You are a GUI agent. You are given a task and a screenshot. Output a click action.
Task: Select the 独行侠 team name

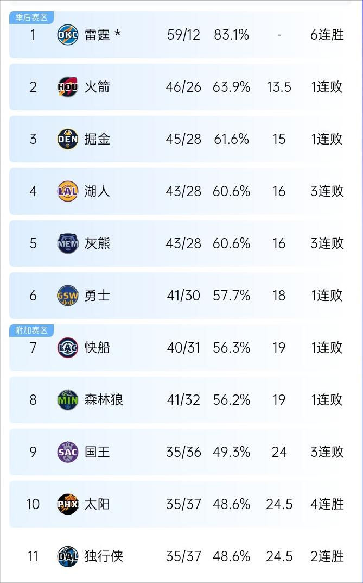coord(104,556)
